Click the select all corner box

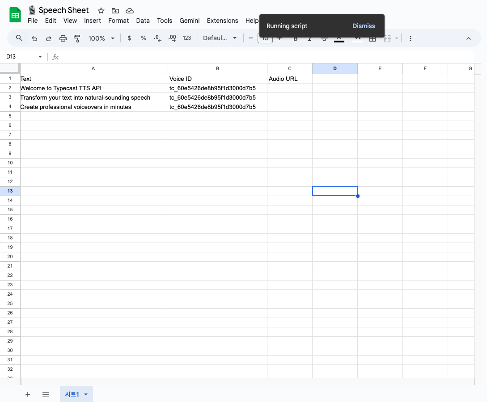pos(10,68)
